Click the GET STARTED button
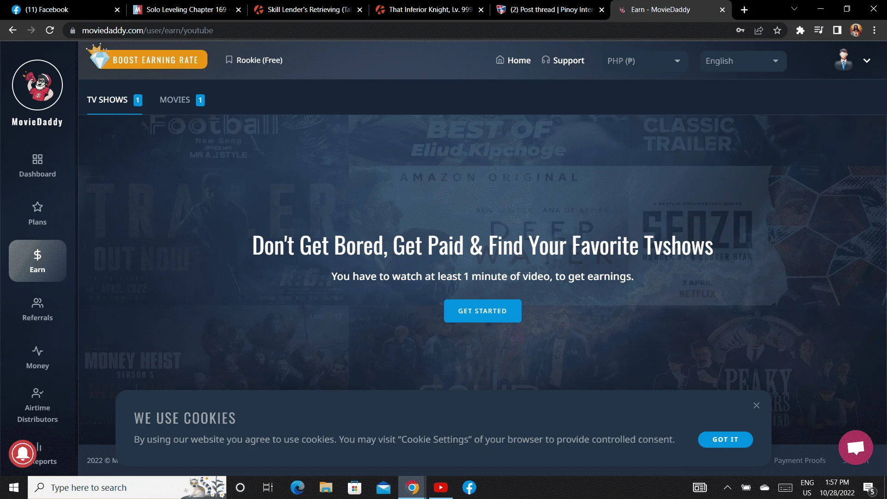 coord(482,311)
